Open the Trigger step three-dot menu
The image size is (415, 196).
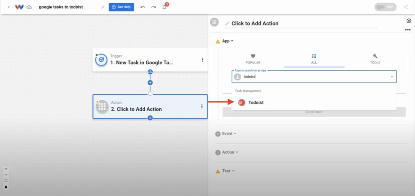[x=203, y=60]
